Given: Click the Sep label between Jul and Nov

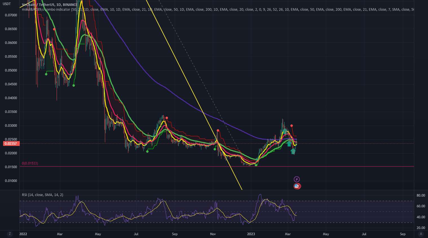Looking at the screenshot, I should click(175, 234).
